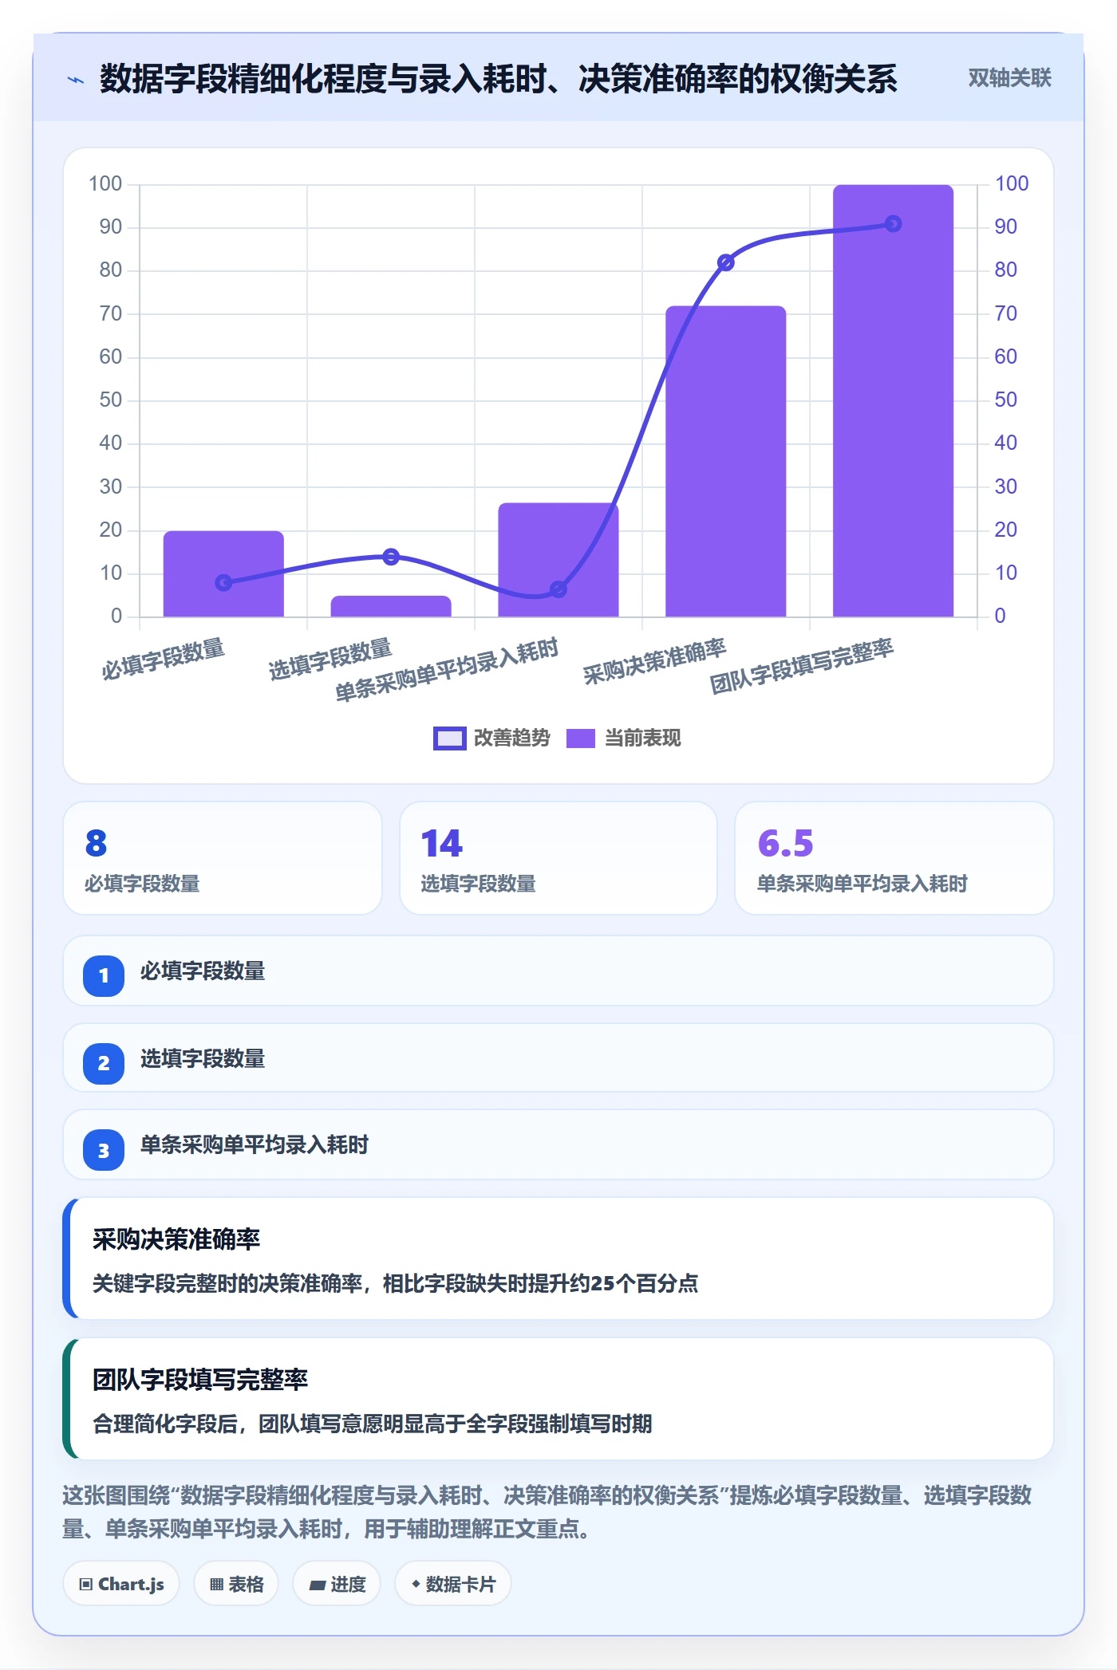Click number badge 1 icon
1117x1670 pixels.
(104, 975)
